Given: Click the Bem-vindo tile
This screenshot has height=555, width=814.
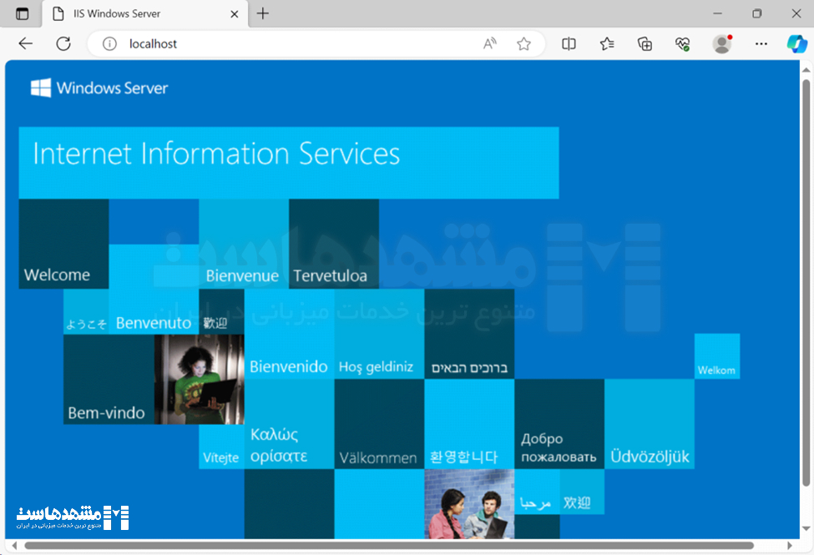Looking at the screenshot, I should (109, 380).
